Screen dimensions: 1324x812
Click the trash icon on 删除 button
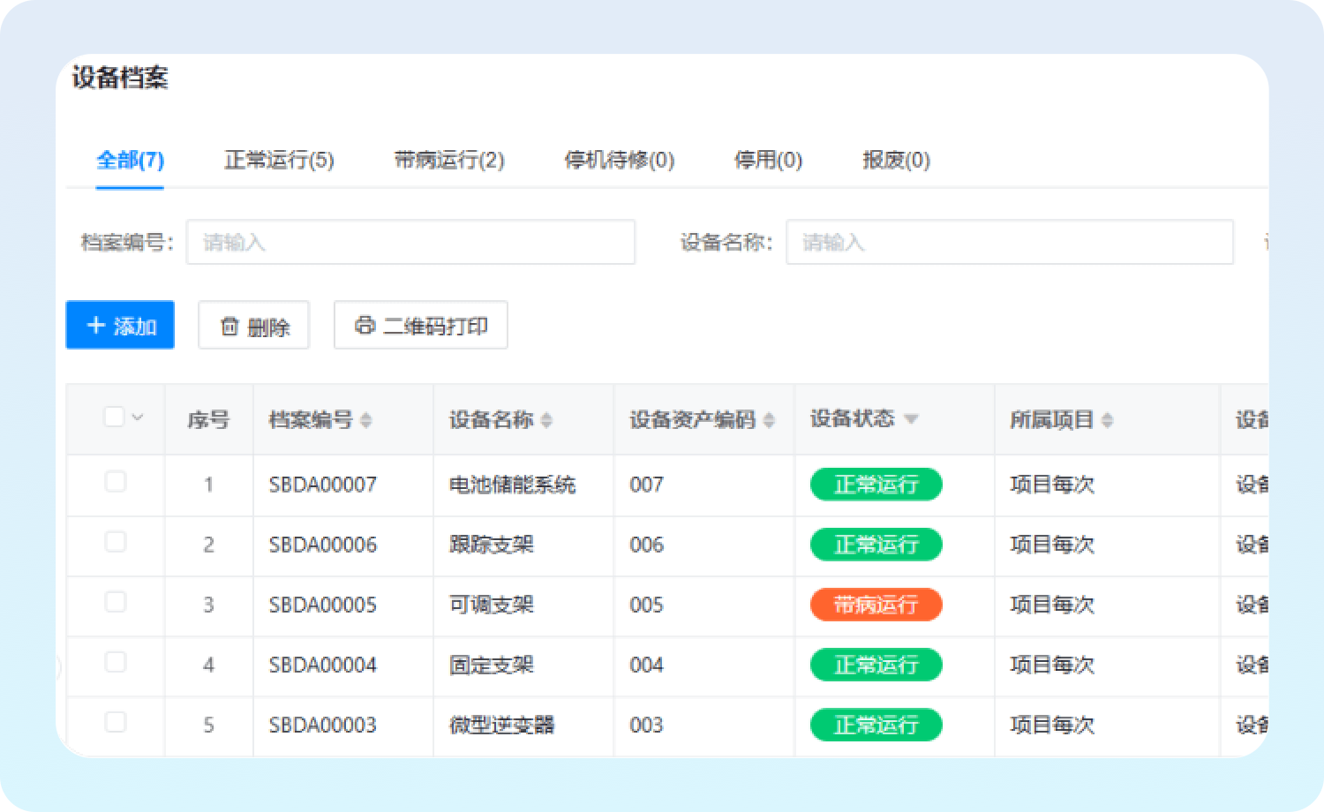coord(229,327)
